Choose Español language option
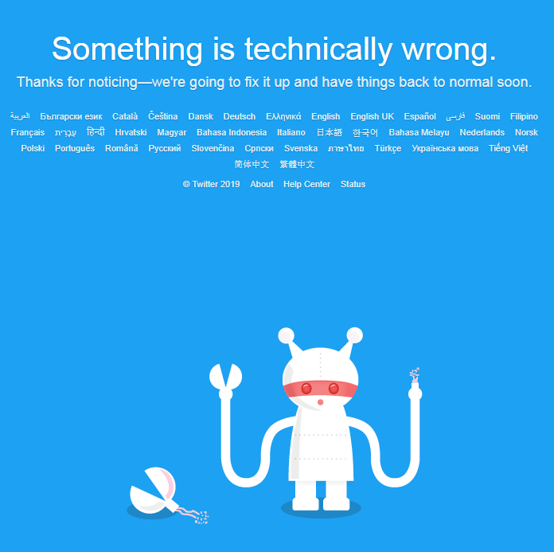The image size is (554, 552). (419, 116)
